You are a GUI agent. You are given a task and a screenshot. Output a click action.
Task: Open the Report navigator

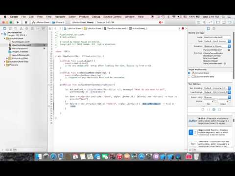[x=44, y=28]
